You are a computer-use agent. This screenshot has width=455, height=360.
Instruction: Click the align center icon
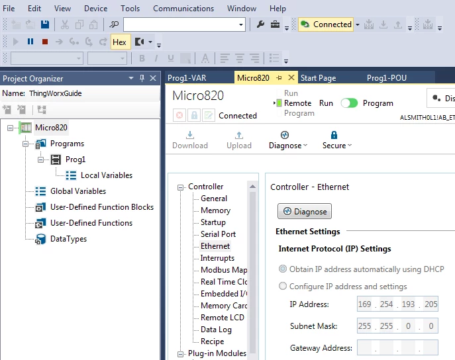point(239,58)
